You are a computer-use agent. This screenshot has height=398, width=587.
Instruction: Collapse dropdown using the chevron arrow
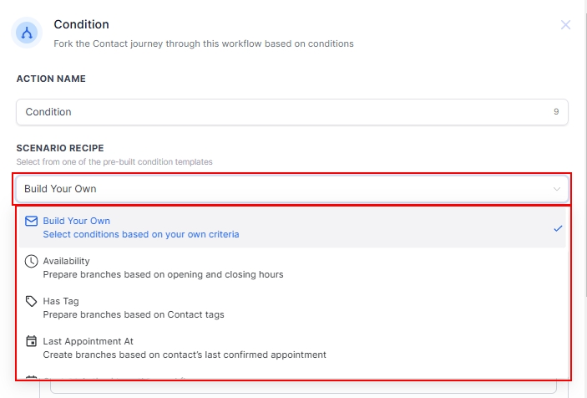[x=557, y=189]
